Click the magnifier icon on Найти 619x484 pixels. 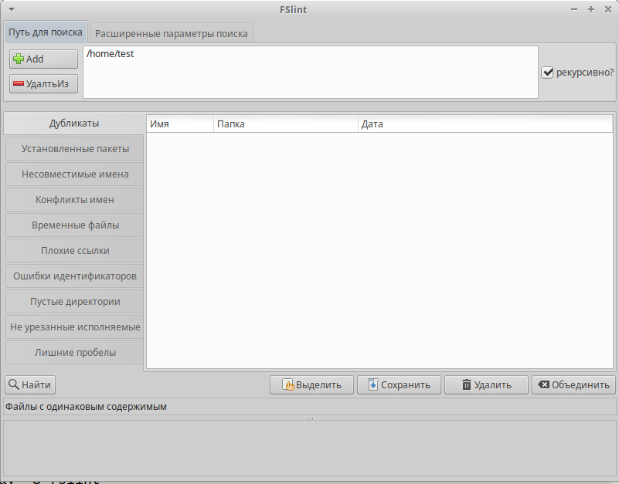pos(13,384)
